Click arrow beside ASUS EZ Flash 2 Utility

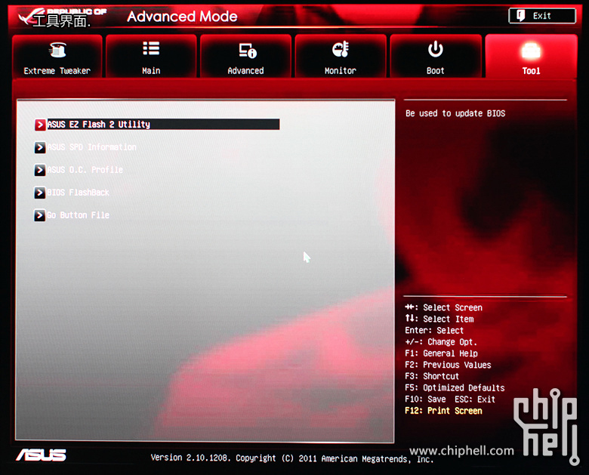click(40, 125)
